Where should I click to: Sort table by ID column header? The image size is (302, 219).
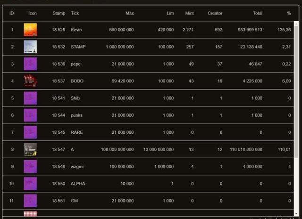(12, 13)
